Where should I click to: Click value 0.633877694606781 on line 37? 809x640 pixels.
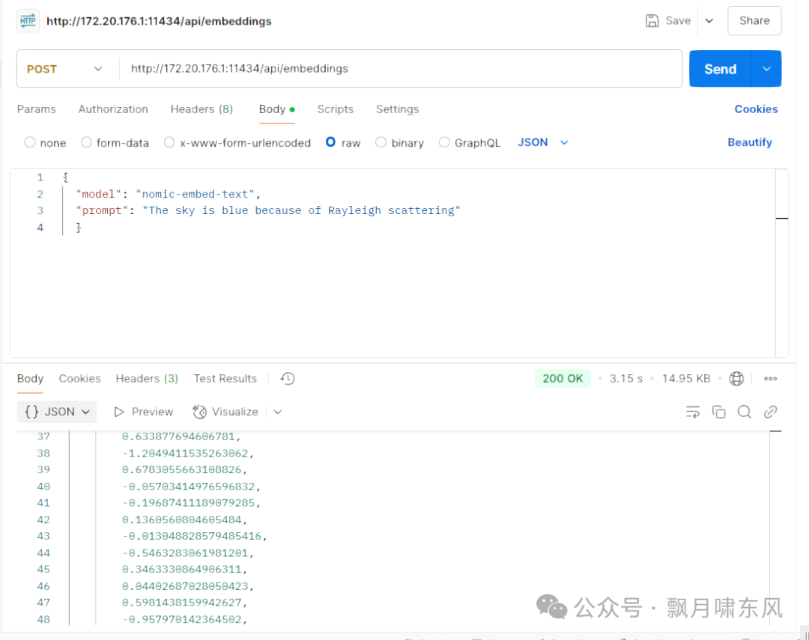pyautogui.click(x=178, y=437)
